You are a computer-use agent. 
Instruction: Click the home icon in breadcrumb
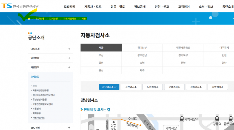click(x=29, y=19)
